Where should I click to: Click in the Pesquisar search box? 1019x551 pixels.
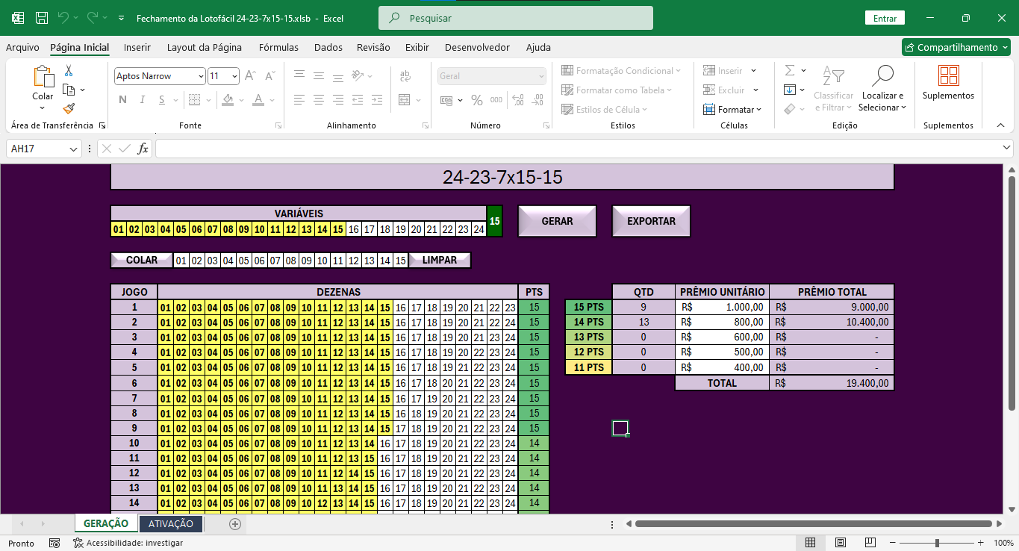click(516, 18)
